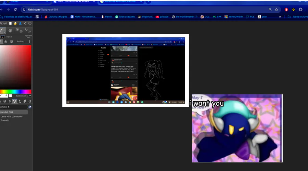Open the Chrome extensions puzzle icon
This screenshot has width=308, height=171.
coord(300,10)
